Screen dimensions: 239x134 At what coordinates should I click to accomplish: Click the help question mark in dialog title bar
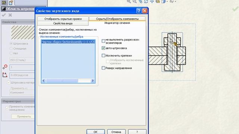click(139, 11)
